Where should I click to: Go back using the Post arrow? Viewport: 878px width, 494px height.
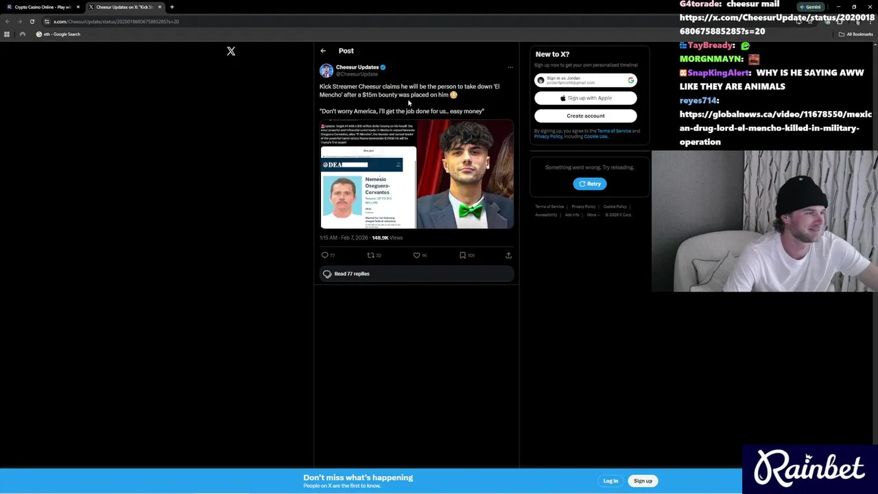pyautogui.click(x=323, y=51)
